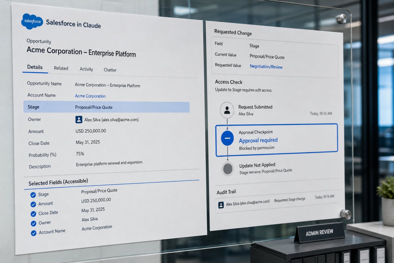Switch to the Details tab
Screen dimensions: 394x263
tap(35, 67)
